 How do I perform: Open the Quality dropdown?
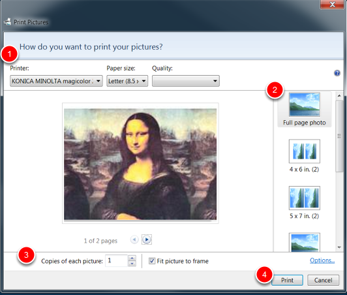tap(186, 81)
